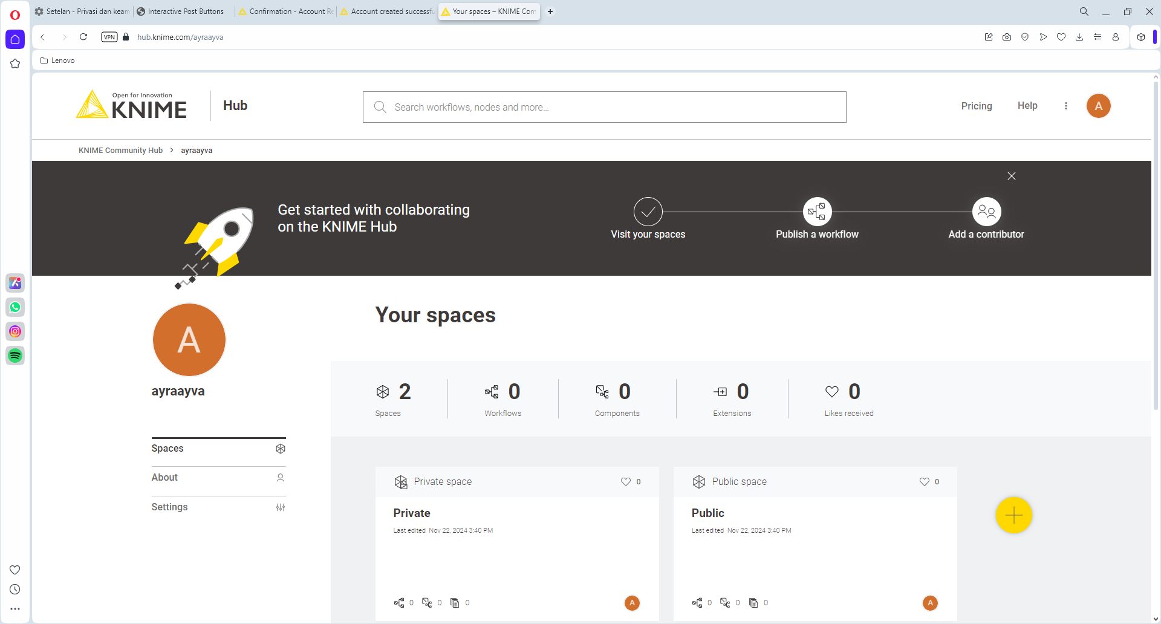Click the search magnifier icon in Hub search
Viewport: 1161px width, 624px height.
(380, 107)
